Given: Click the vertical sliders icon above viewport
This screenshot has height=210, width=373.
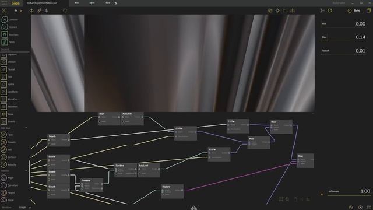Looking at the screenshot, I should click(293, 10).
